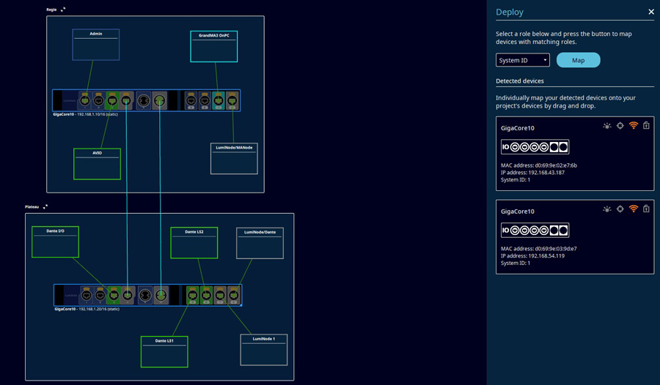Select the green Regie switch port wired to AVIO
The image size is (660, 385).
(x=112, y=101)
